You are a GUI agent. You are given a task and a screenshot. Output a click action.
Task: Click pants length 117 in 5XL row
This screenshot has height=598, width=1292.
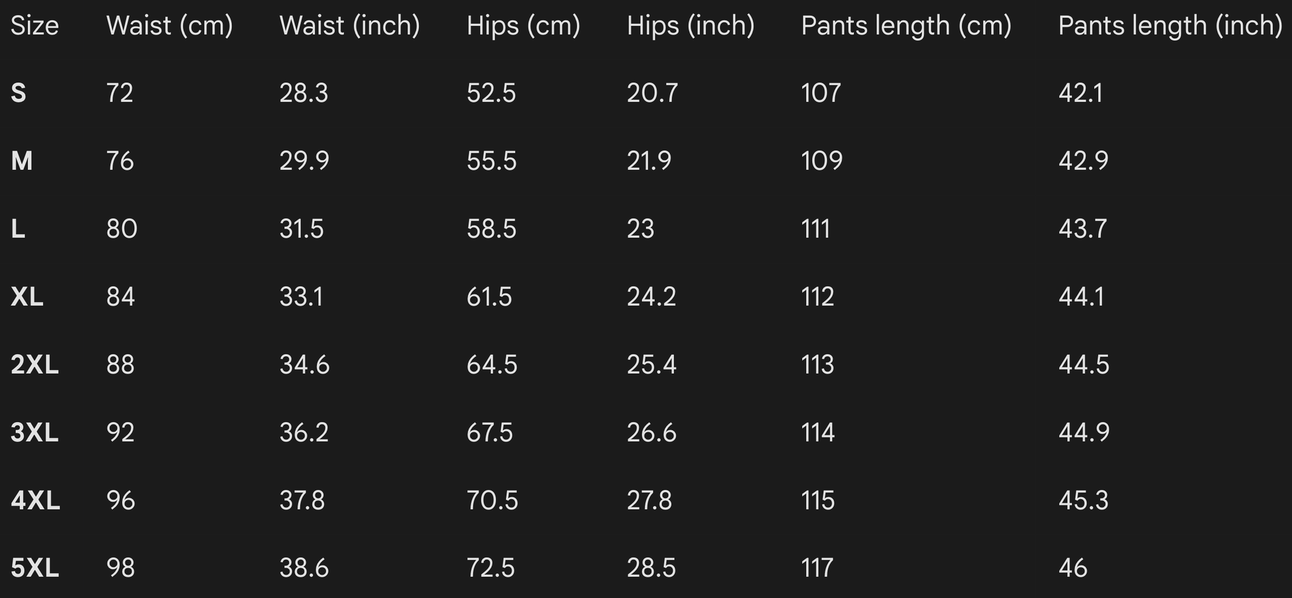817,568
